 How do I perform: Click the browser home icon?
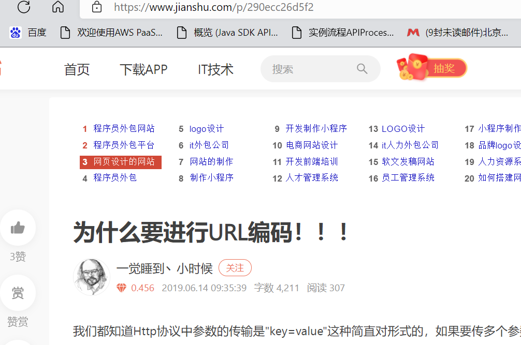tap(57, 8)
